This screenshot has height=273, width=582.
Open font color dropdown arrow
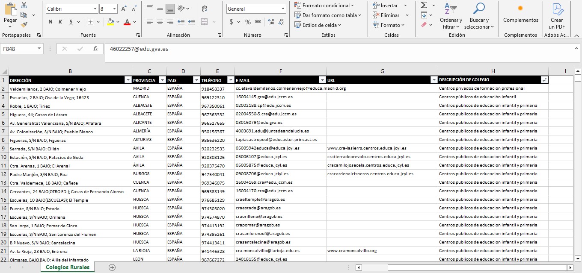134,22
